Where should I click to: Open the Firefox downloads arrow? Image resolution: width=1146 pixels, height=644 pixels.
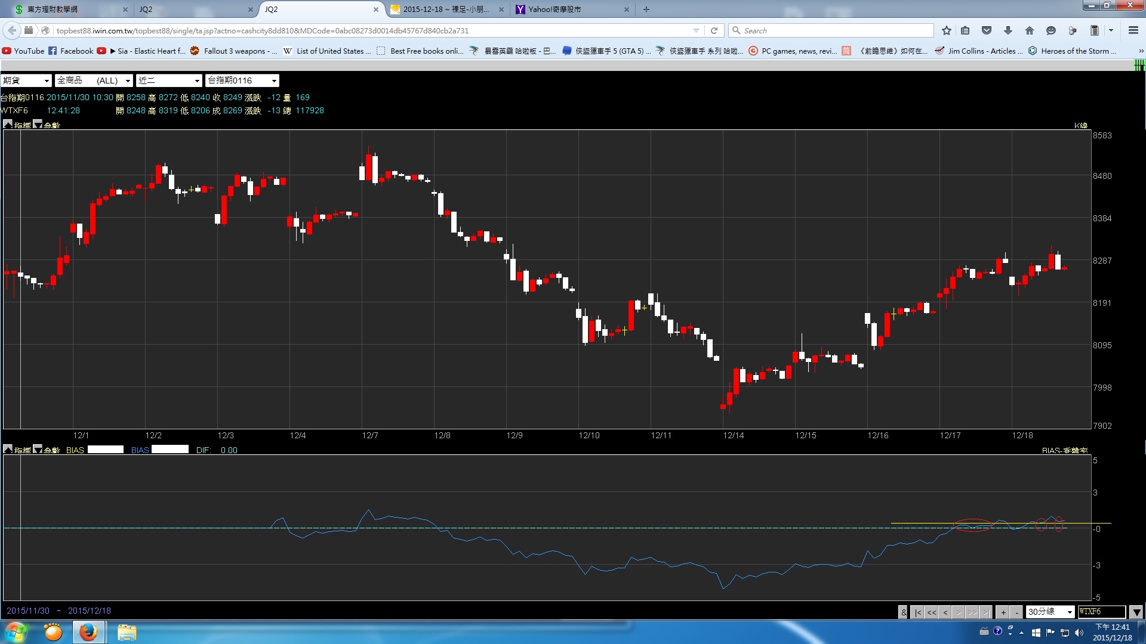(x=1008, y=30)
